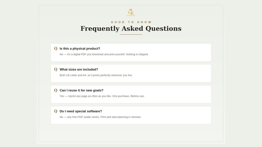Image resolution: width=262 pixels, height=147 pixels.
Task: Expand 'What sizes are included?' question
Action: [x=79, y=69]
